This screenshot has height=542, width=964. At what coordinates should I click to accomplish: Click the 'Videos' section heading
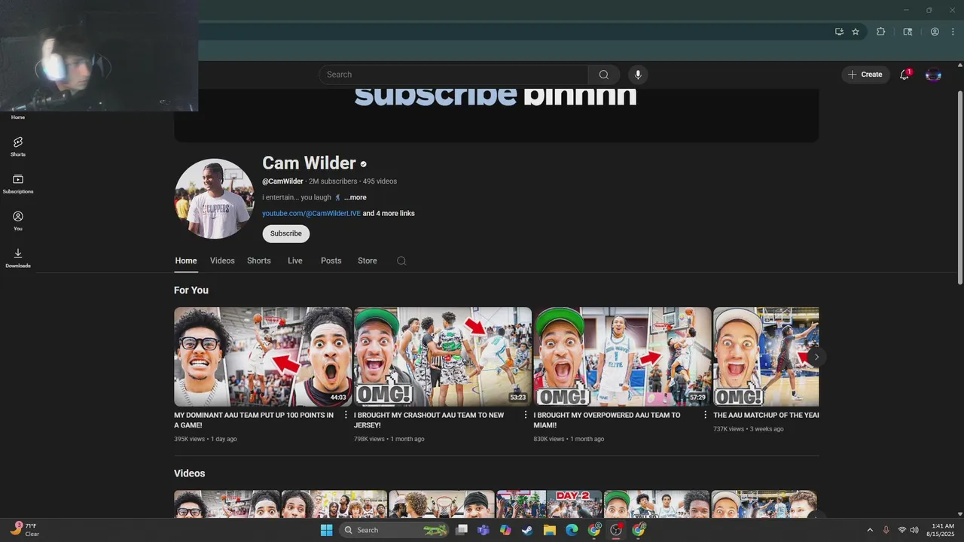pyautogui.click(x=189, y=473)
